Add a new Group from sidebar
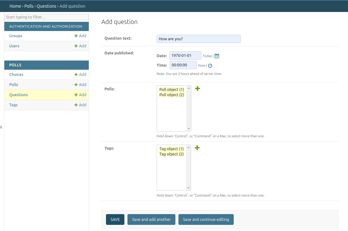Screen dimensions: 348x231 click(80, 36)
